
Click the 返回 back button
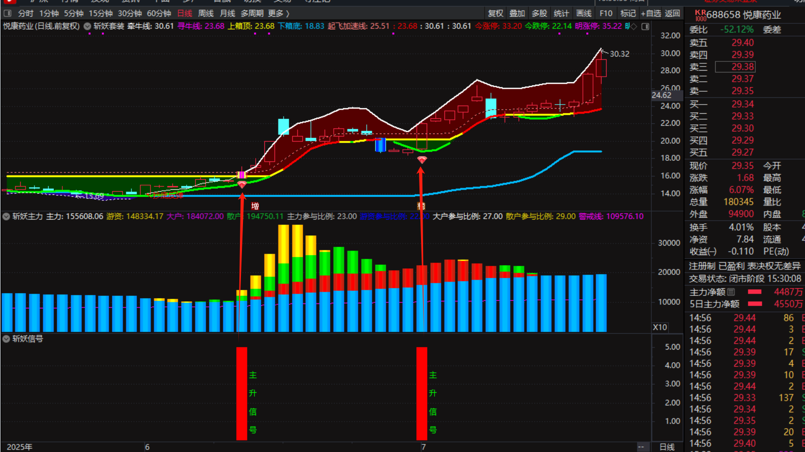coord(673,13)
